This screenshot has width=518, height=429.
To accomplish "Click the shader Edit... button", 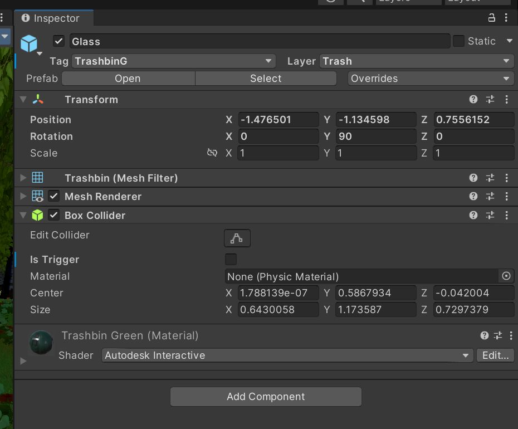I will click(x=495, y=355).
